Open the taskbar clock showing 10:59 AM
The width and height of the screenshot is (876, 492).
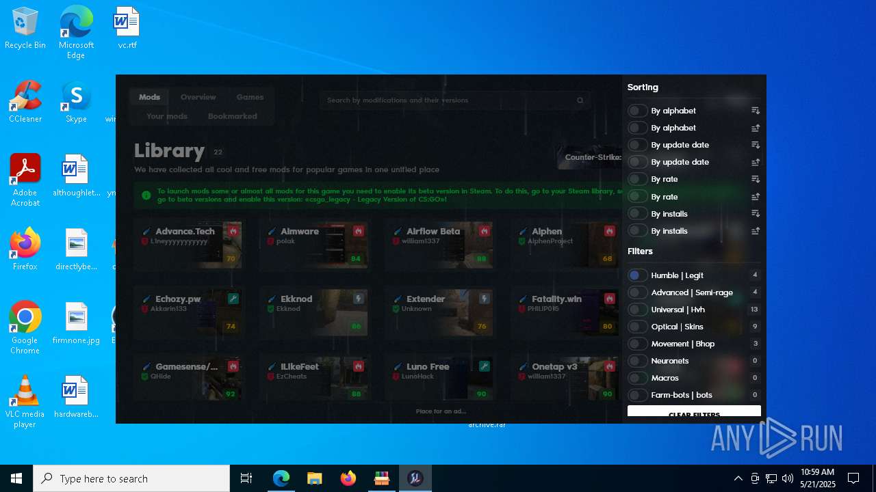(817, 478)
